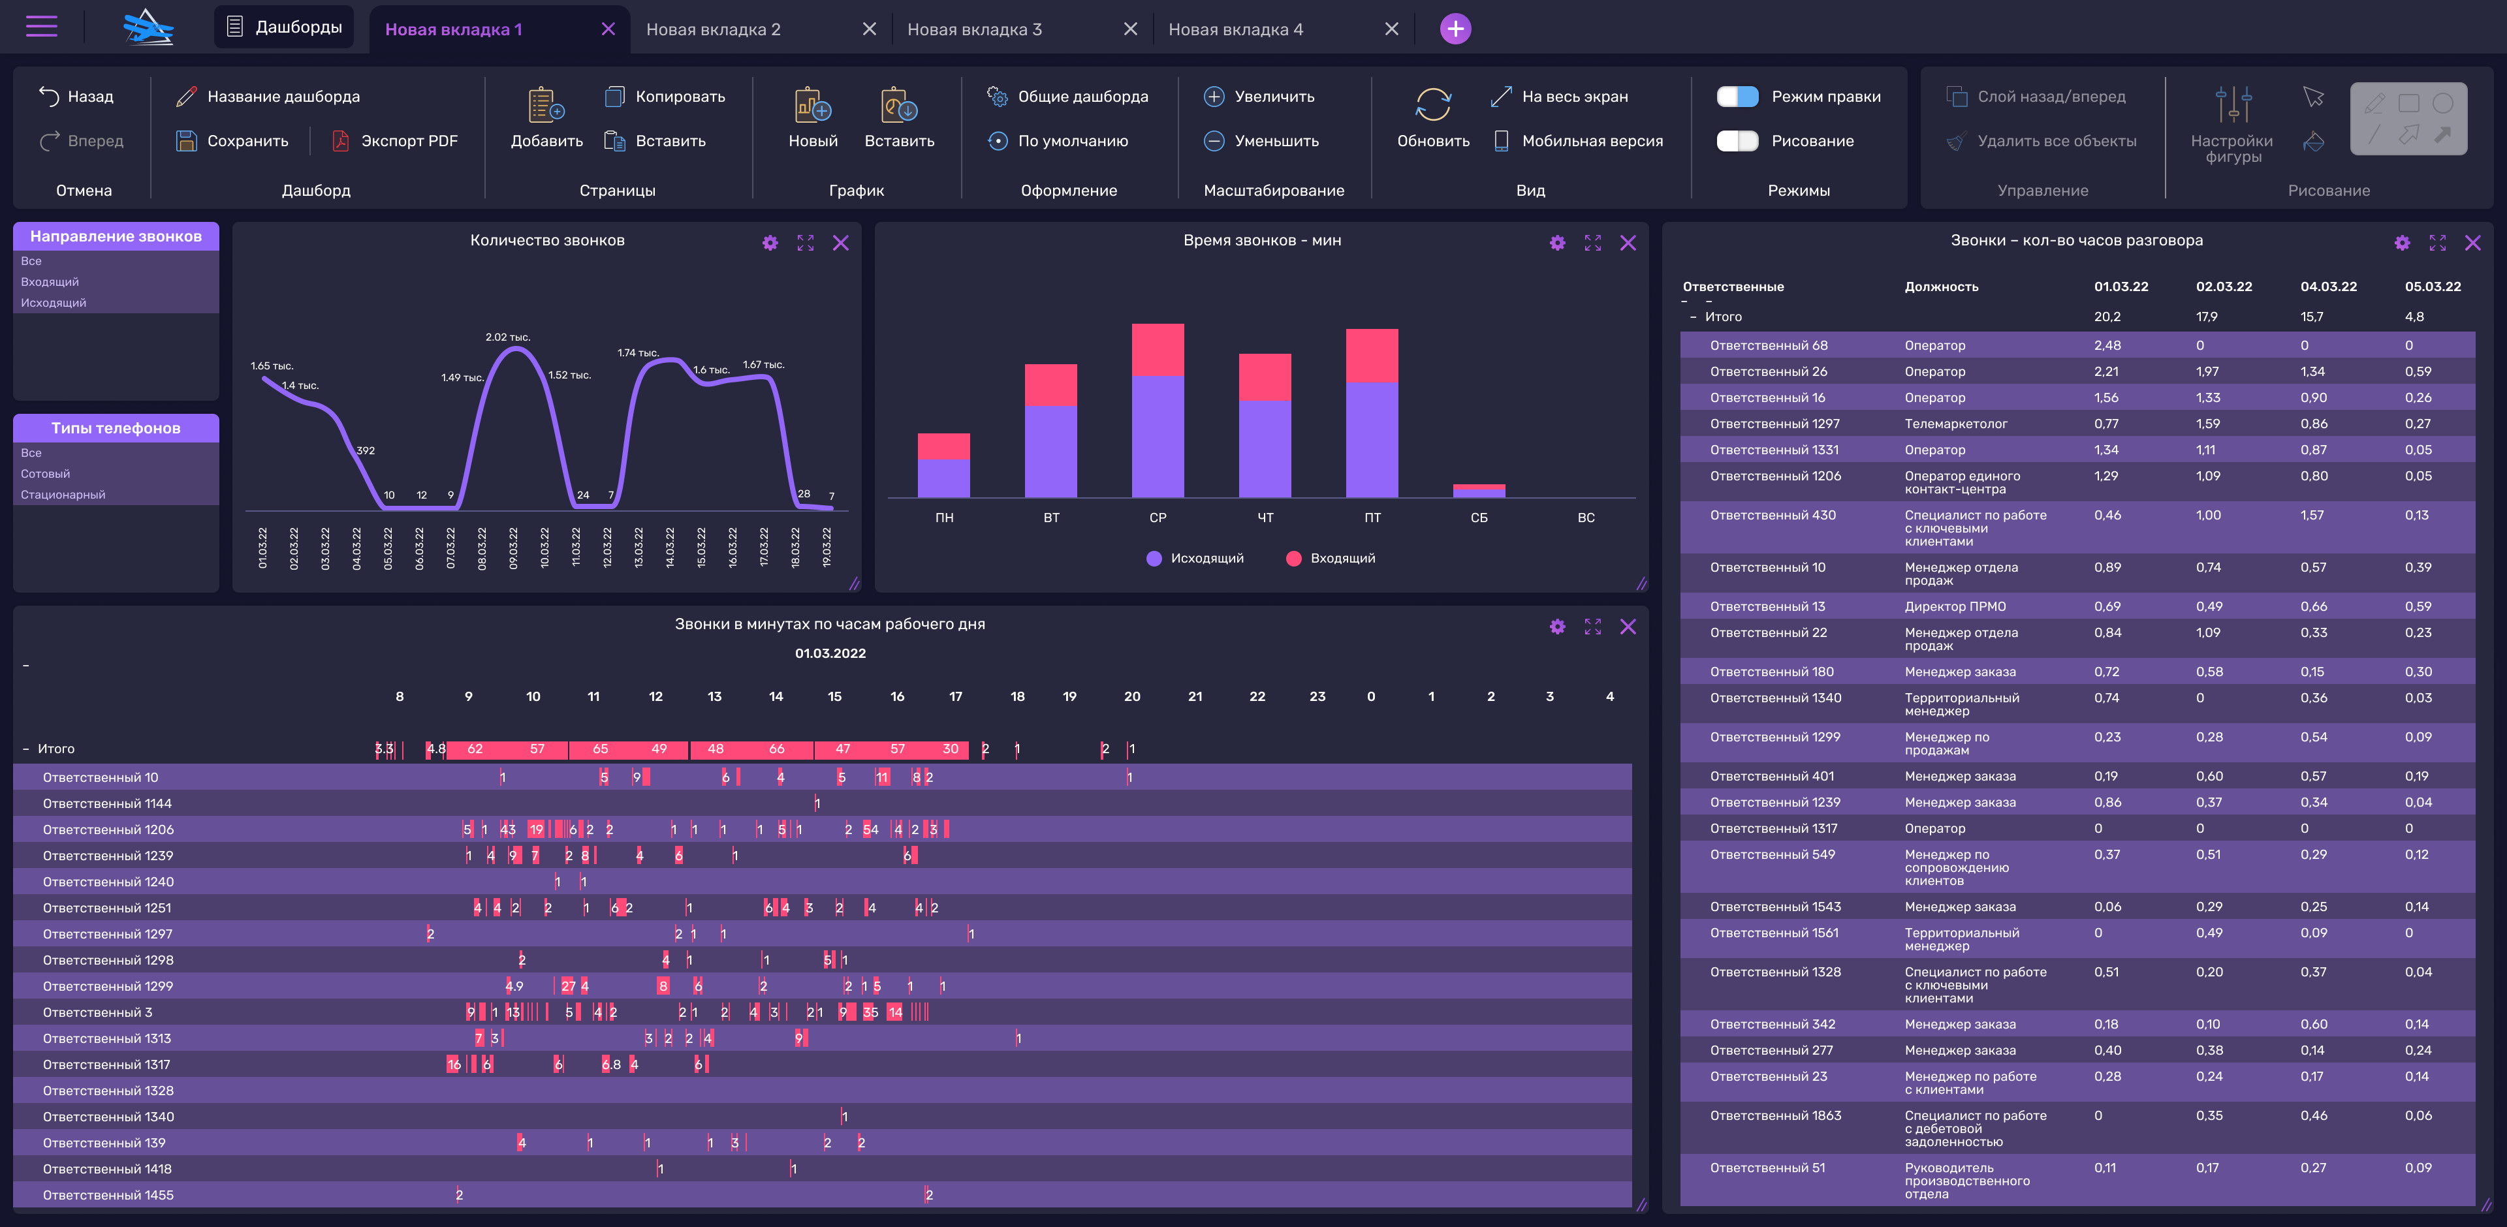Click the Export PDF icon
This screenshot has width=2507, height=1227.
pyautogui.click(x=341, y=141)
